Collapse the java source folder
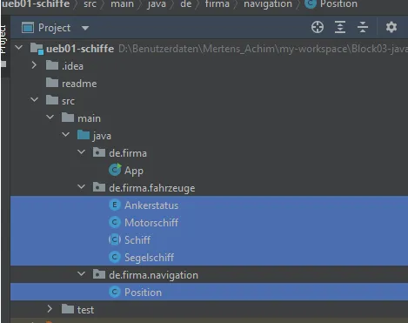This screenshot has width=408, height=323. pyautogui.click(x=65, y=134)
